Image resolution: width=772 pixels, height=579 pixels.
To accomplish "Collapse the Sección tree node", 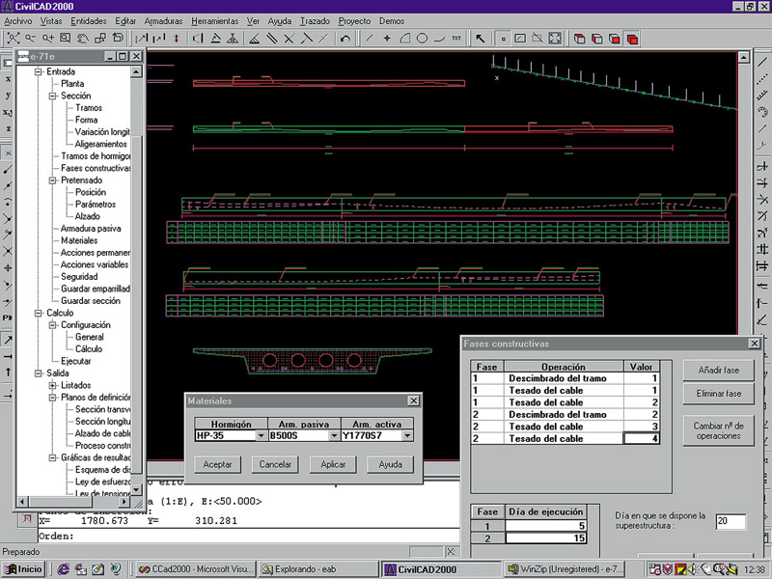I will [x=54, y=96].
